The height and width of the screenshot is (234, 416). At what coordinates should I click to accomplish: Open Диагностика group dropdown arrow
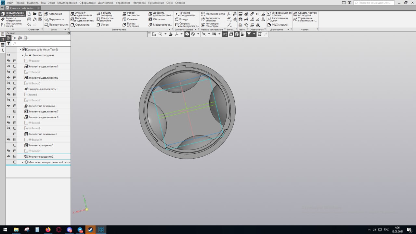[288, 30]
